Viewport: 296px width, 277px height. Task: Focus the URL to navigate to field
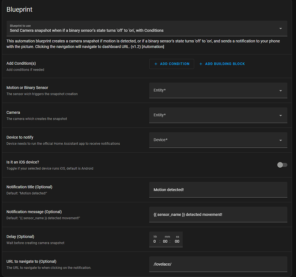click(218, 264)
